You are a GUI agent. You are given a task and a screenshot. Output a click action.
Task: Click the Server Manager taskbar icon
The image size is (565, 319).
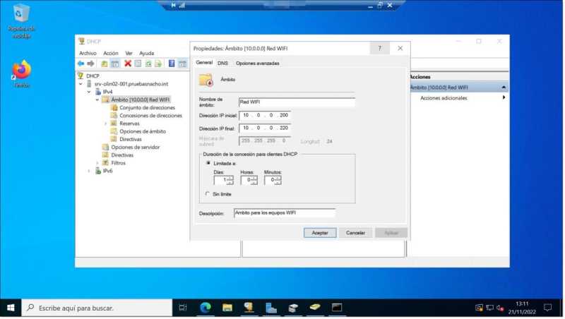(x=271, y=308)
